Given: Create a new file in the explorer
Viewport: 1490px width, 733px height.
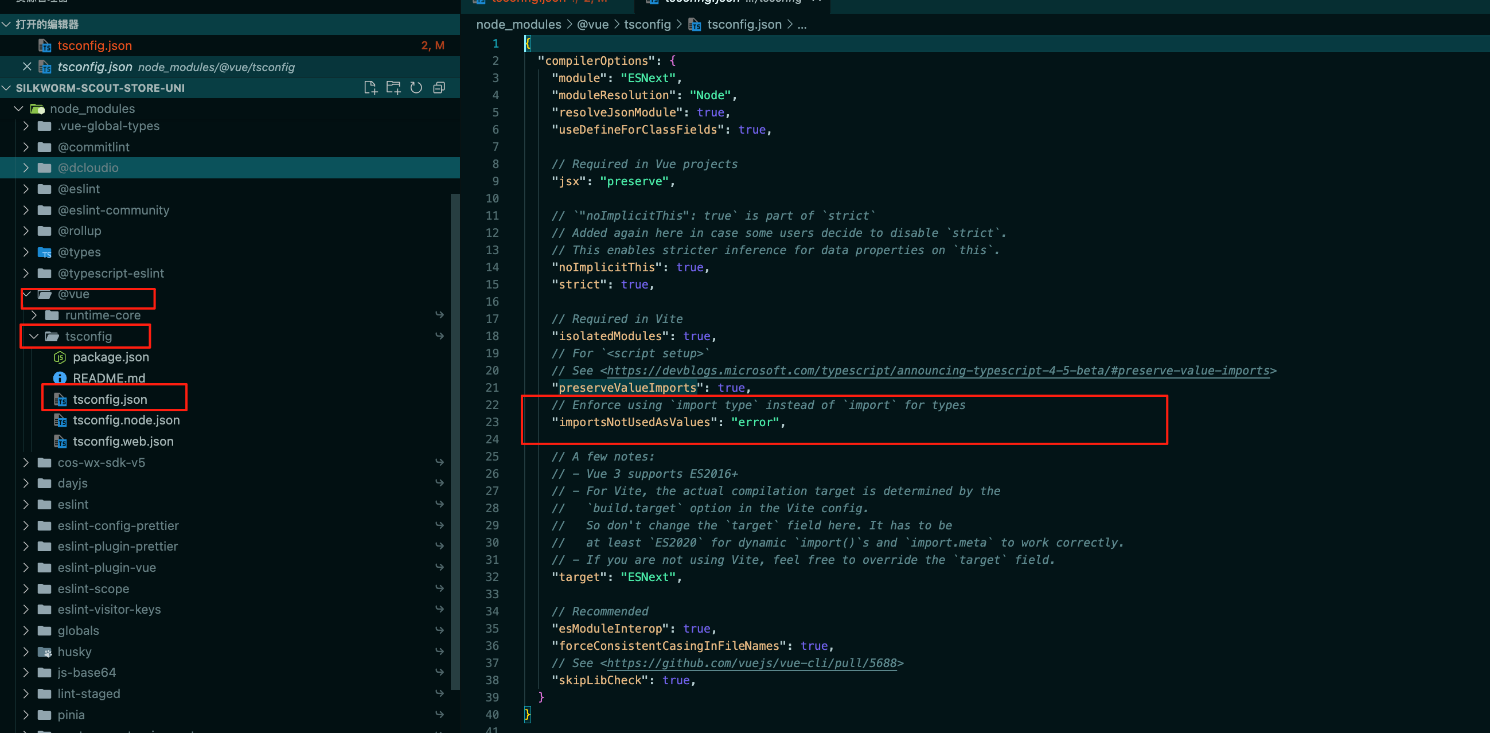Looking at the screenshot, I should click(370, 87).
